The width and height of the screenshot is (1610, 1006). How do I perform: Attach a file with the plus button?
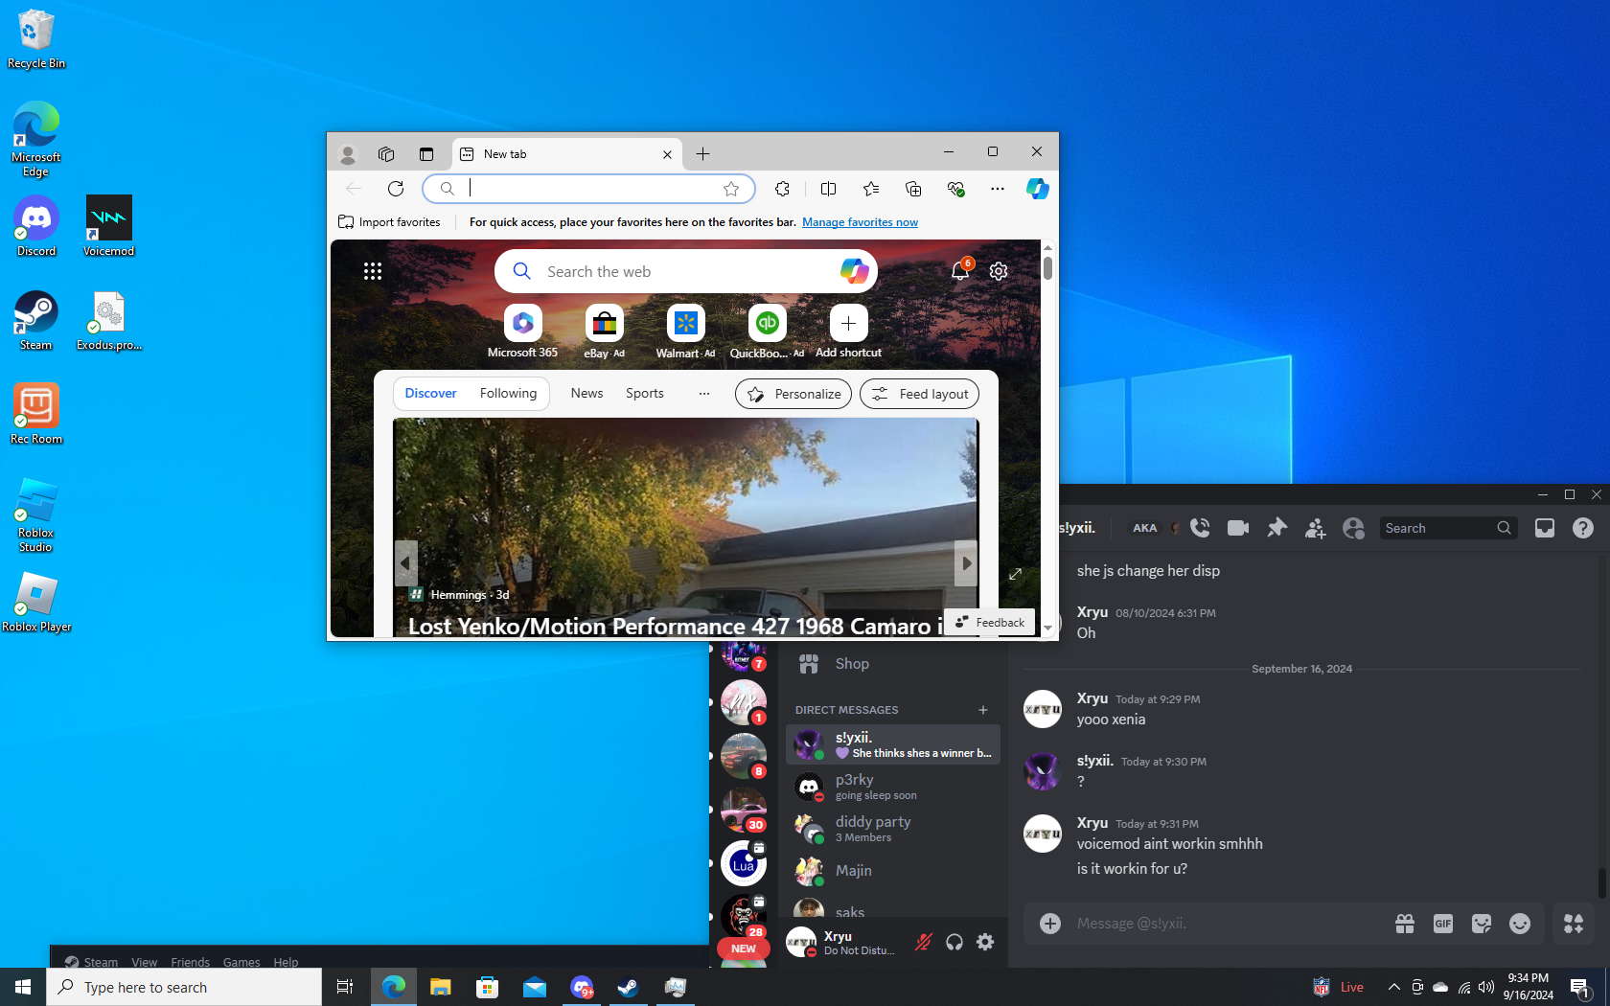[1050, 924]
